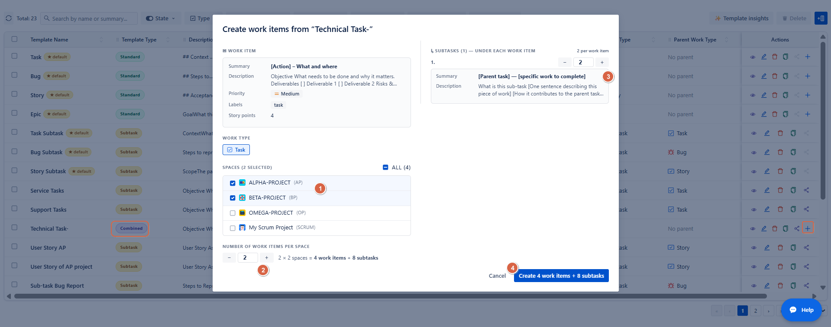Click the refresh icon beside Total: 23

pos(9,19)
